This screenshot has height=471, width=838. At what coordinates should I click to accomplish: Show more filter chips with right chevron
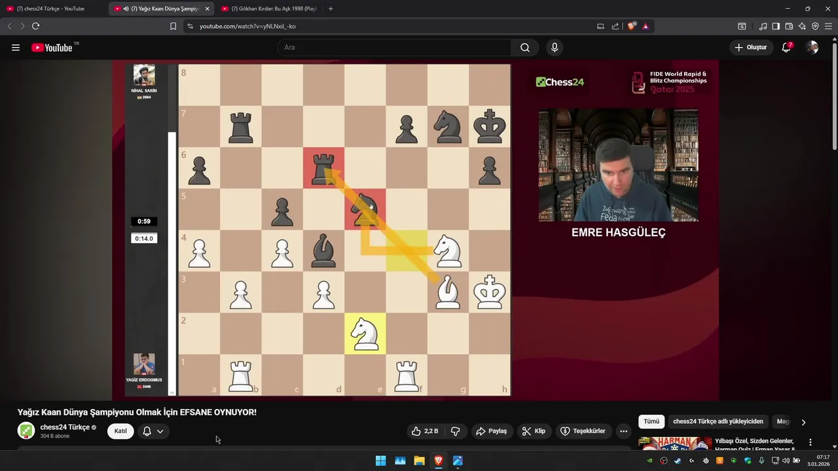(x=803, y=422)
